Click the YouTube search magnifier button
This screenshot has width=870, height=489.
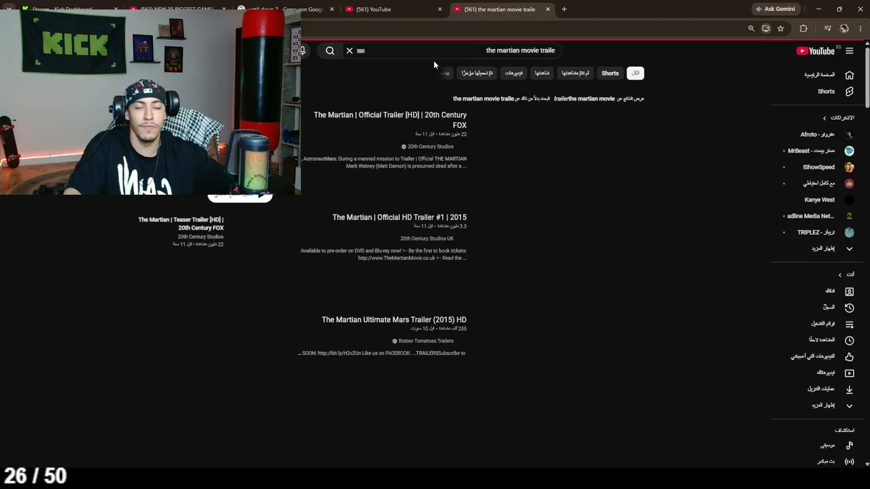pyautogui.click(x=330, y=50)
